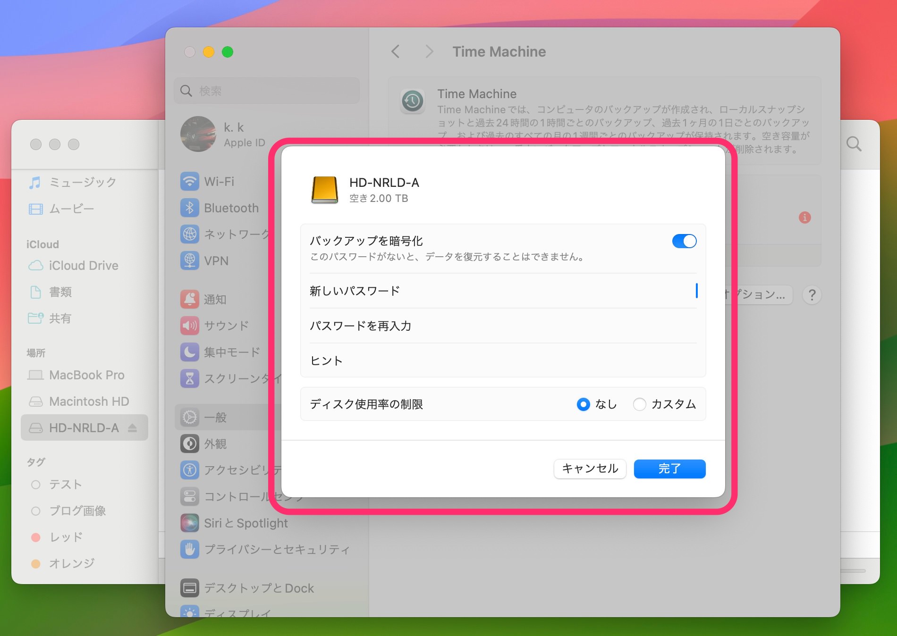897x636 pixels.
Task: Select the テスト tag in Finder
Action: [84, 485]
